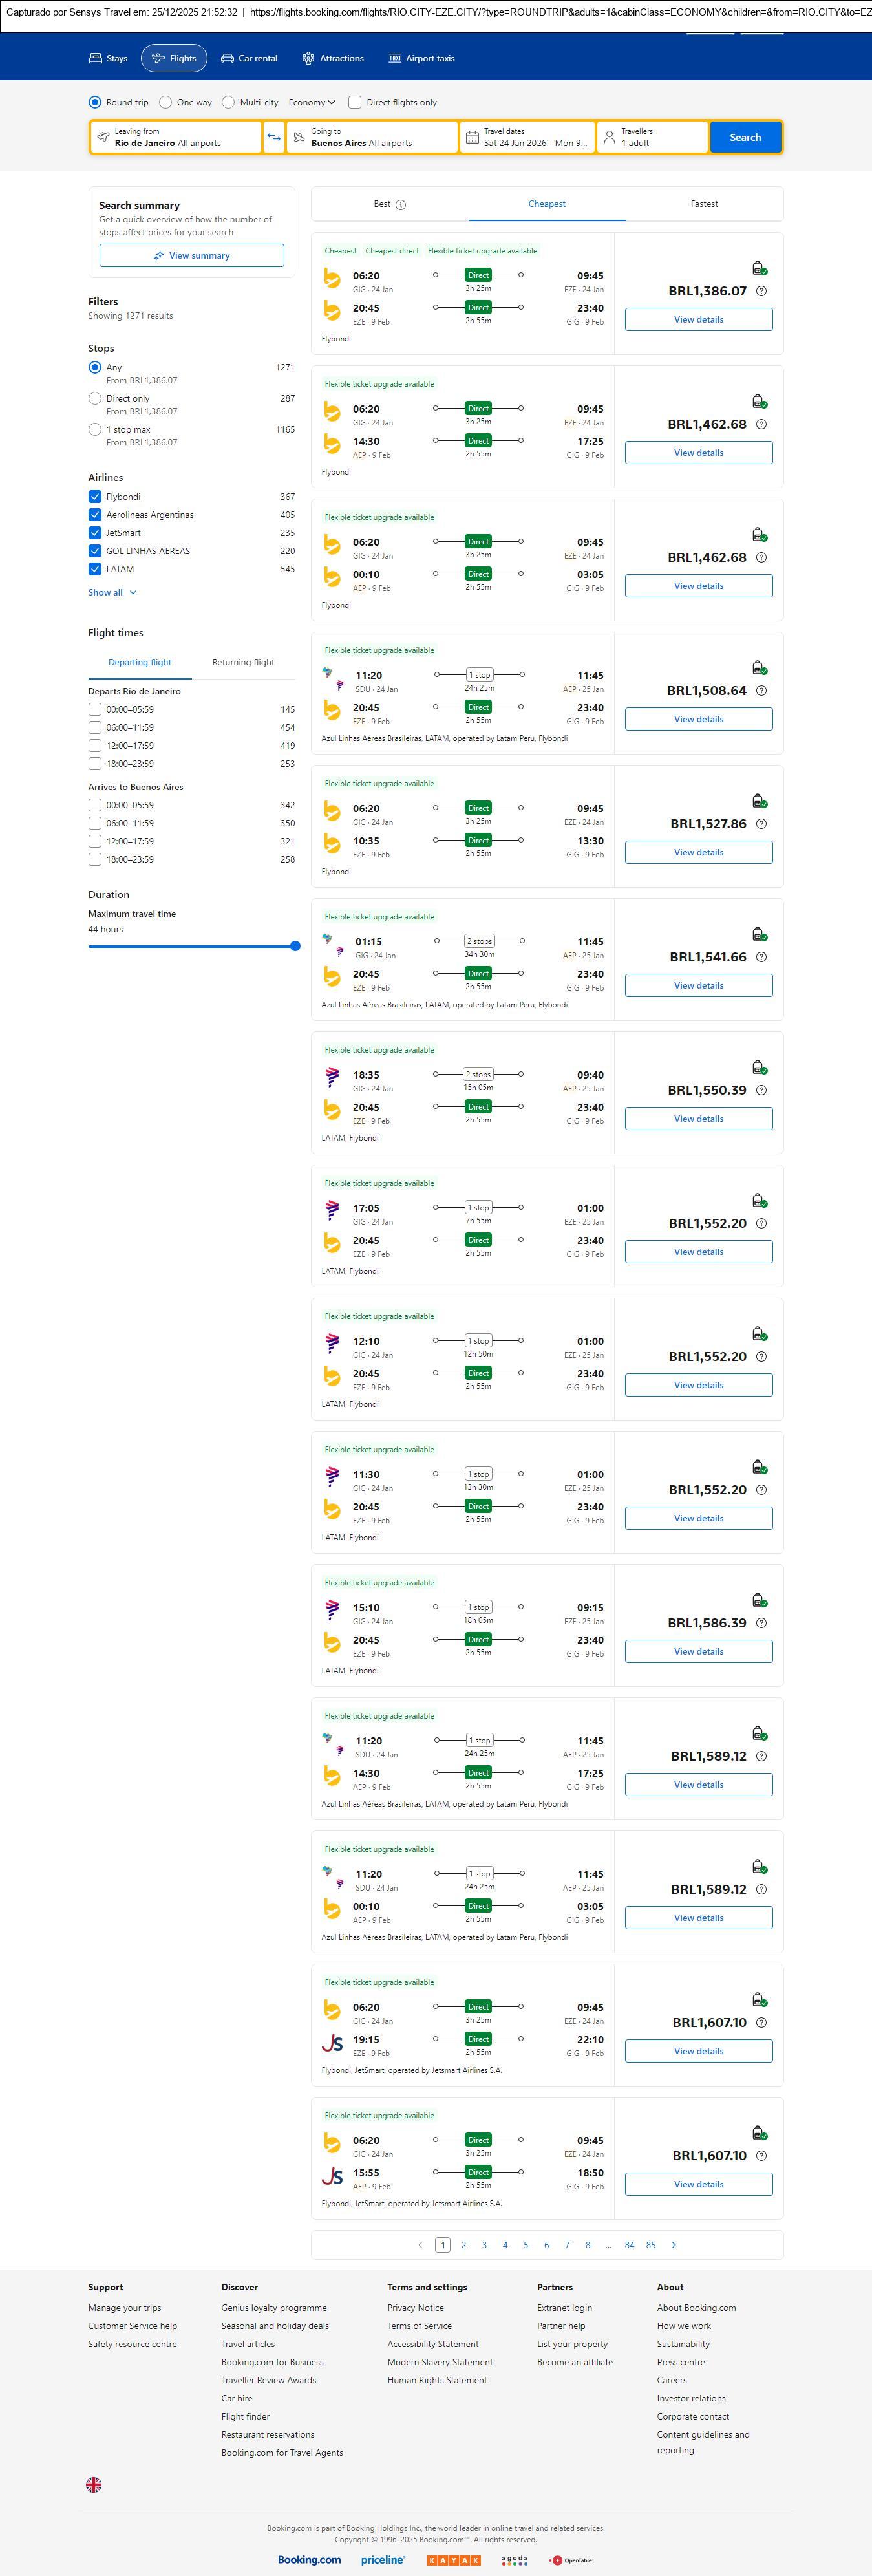Go to next results page arrow
This screenshot has width=872, height=2576.
click(674, 2245)
